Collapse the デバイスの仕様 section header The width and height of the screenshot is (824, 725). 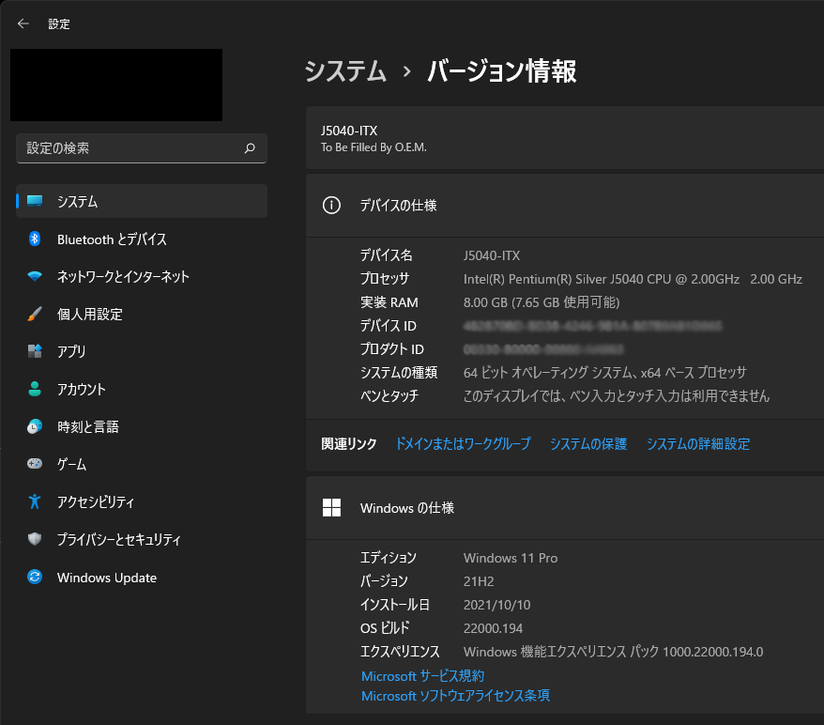565,205
